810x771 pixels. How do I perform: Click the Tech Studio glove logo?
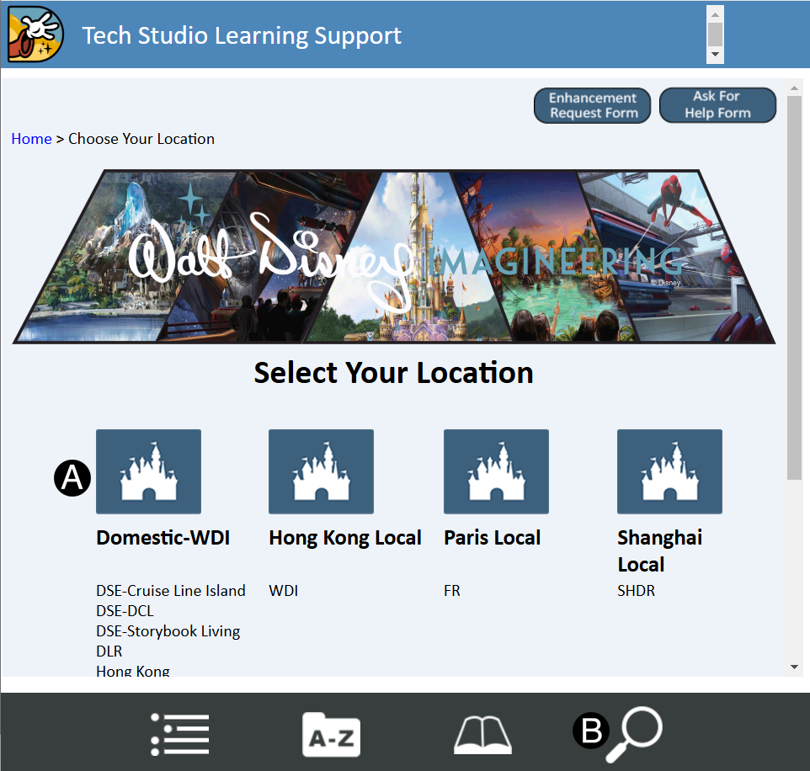point(35,35)
